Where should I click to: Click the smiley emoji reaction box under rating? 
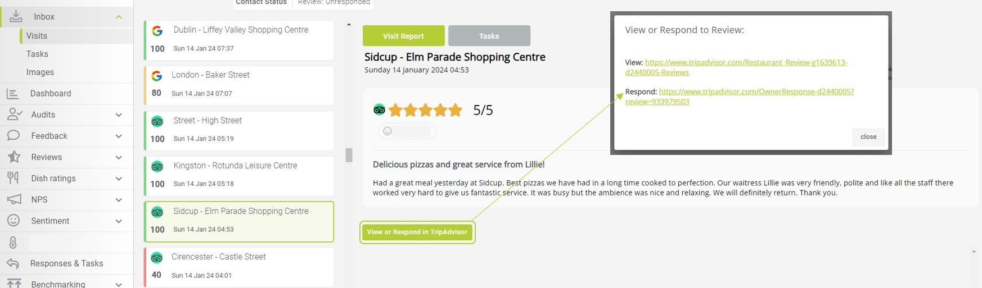(x=407, y=131)
